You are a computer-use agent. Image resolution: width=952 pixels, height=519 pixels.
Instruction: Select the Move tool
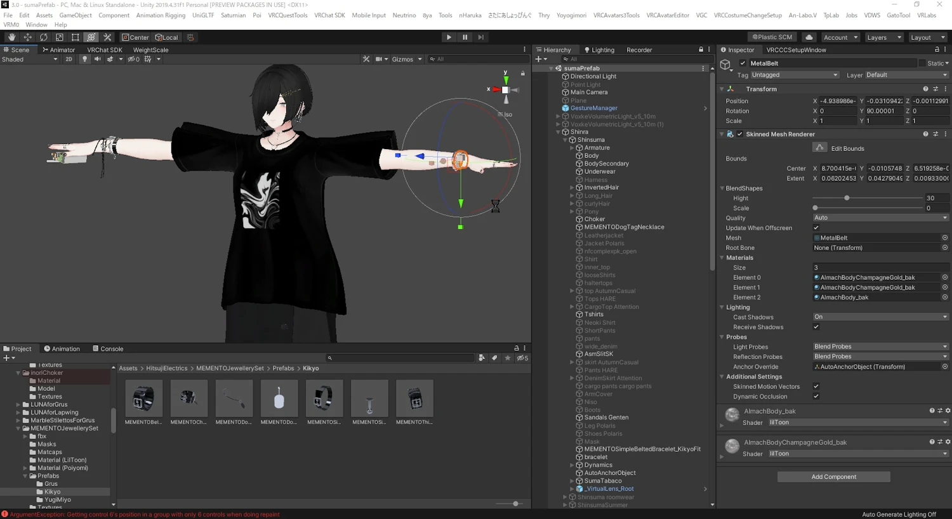27,37
